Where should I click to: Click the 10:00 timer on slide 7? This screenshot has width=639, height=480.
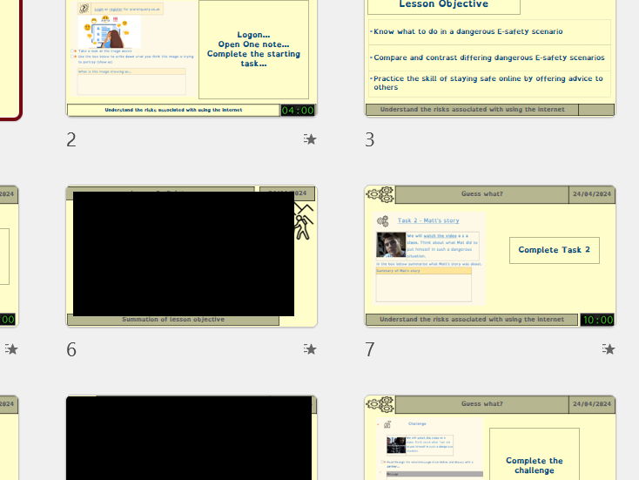597,320
